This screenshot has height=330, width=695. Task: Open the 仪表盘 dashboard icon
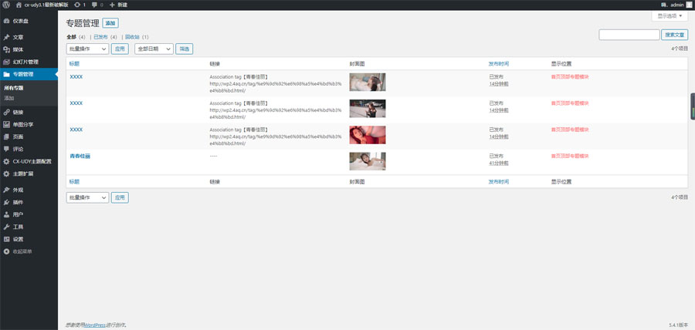[6, 22]
